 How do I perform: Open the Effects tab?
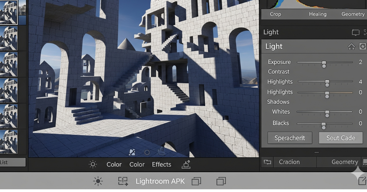[161, 164]
